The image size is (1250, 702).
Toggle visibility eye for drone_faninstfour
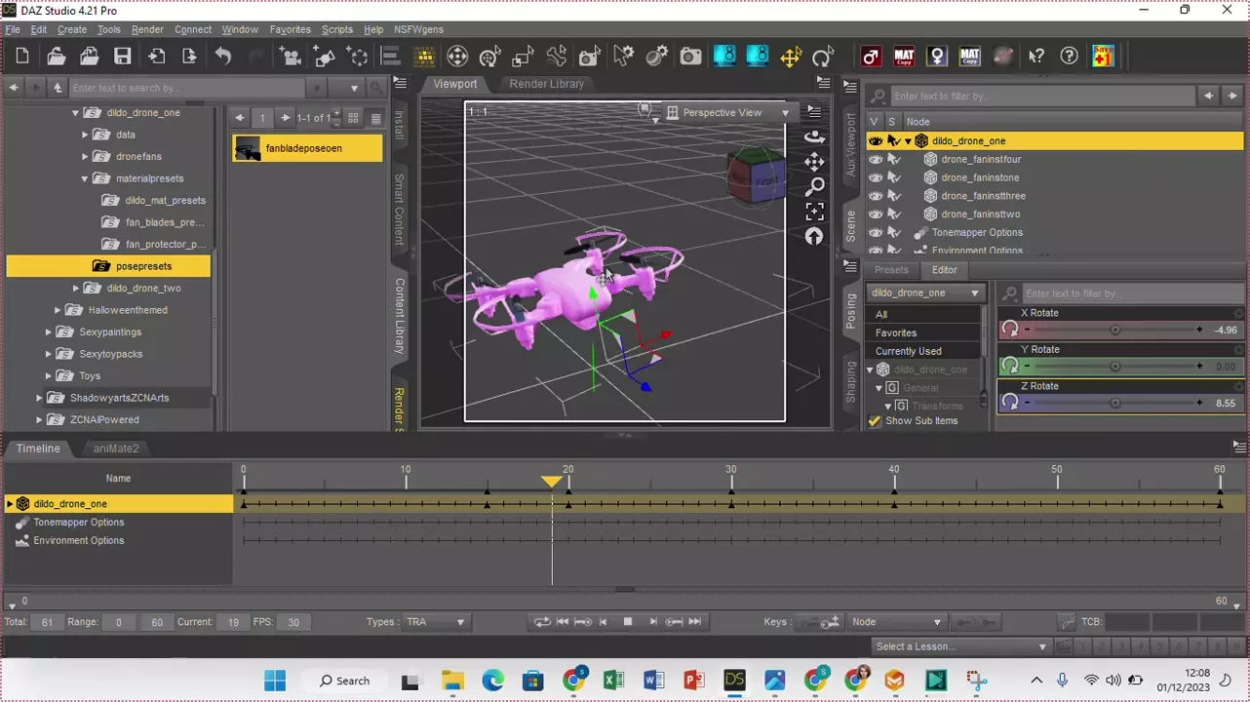tap(875, 159)
